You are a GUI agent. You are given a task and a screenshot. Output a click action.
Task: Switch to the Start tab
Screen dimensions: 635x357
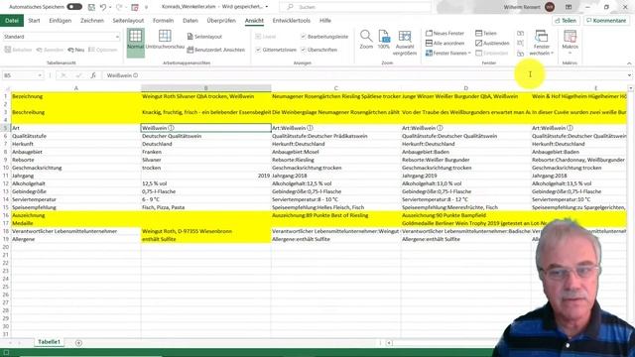(x=34, y=20)
